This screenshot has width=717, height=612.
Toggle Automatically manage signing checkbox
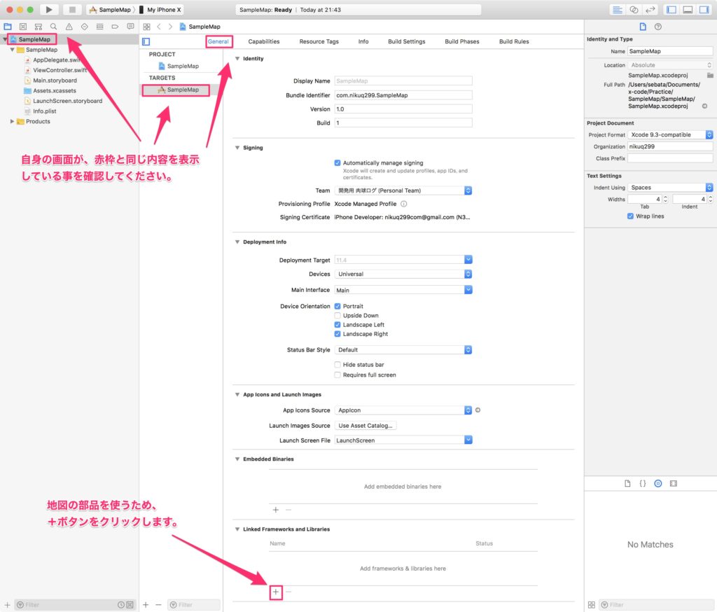pos(337,163)
